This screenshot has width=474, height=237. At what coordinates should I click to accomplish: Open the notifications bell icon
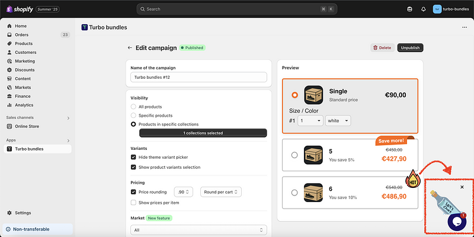coord(424,9)
